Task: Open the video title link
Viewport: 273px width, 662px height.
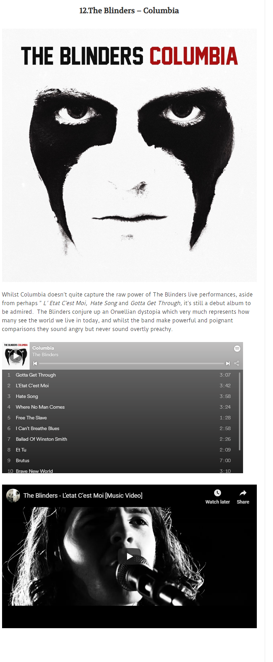Action: pos(83,496)
